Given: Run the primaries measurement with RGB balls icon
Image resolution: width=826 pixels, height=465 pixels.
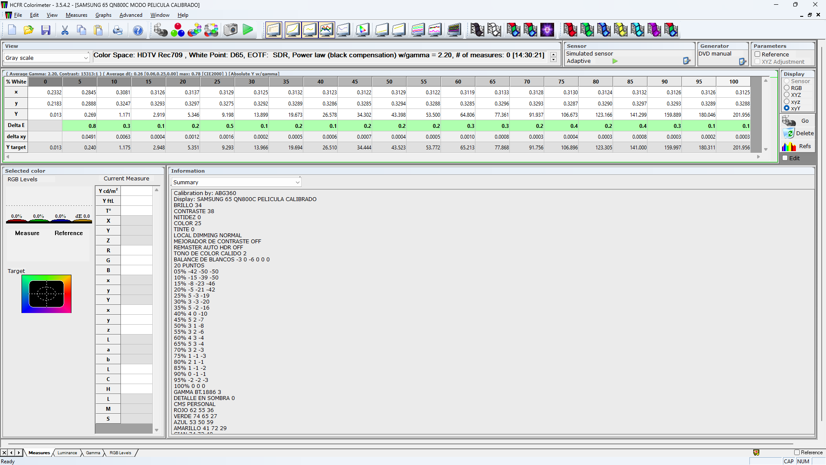Looking at the screenshot, I should tap(178, 30).
